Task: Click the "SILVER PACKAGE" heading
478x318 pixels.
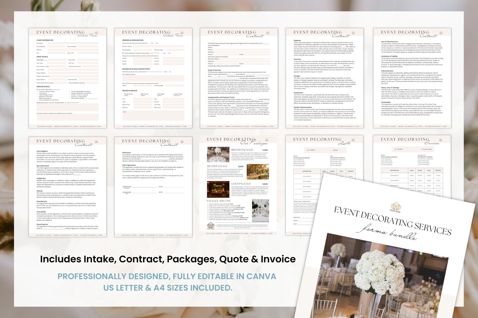Action: point(217,166)
